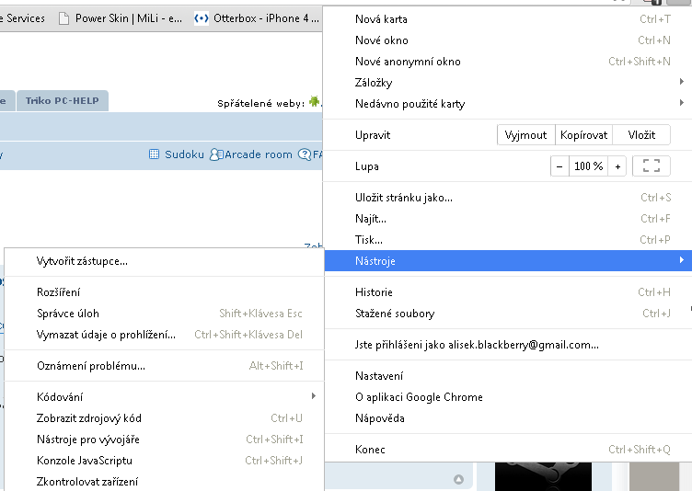Click the Power Skin bookmark page icon

click(63, 18)
